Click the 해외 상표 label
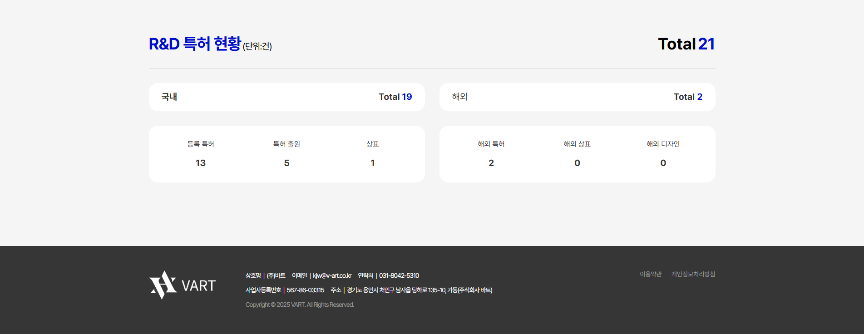The height and width of the screenshot is (334, 864). pyautogui.click(x=577, y=144)
